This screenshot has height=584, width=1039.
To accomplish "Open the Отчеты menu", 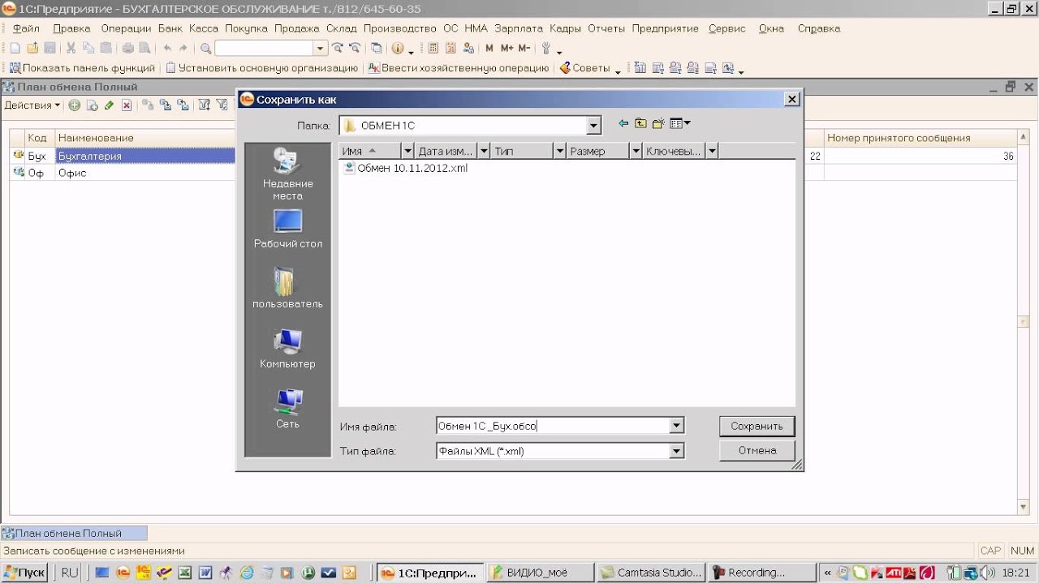I will (606, 28).
